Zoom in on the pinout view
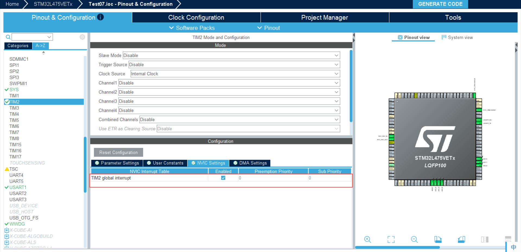The width and height of the screenshot is (521, 252). pyautogui.click(x=367, y=239)
